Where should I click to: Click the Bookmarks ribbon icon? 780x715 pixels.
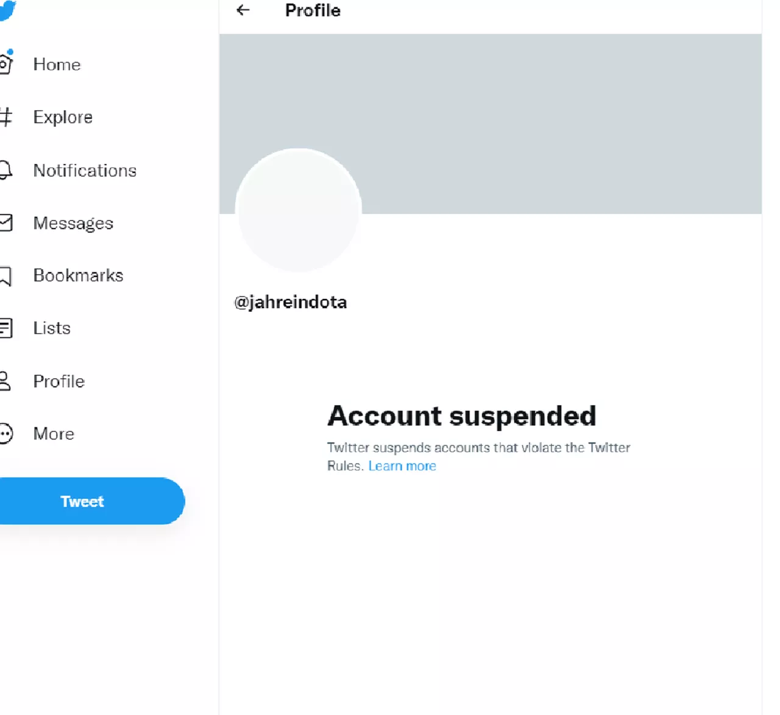[x=5, y=276]
